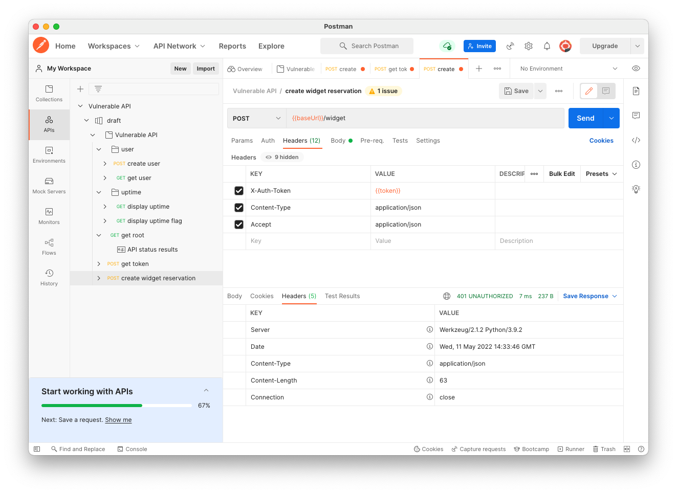Open the Environments sidebar panel
The image size is (677, 493).
point(49,155)
